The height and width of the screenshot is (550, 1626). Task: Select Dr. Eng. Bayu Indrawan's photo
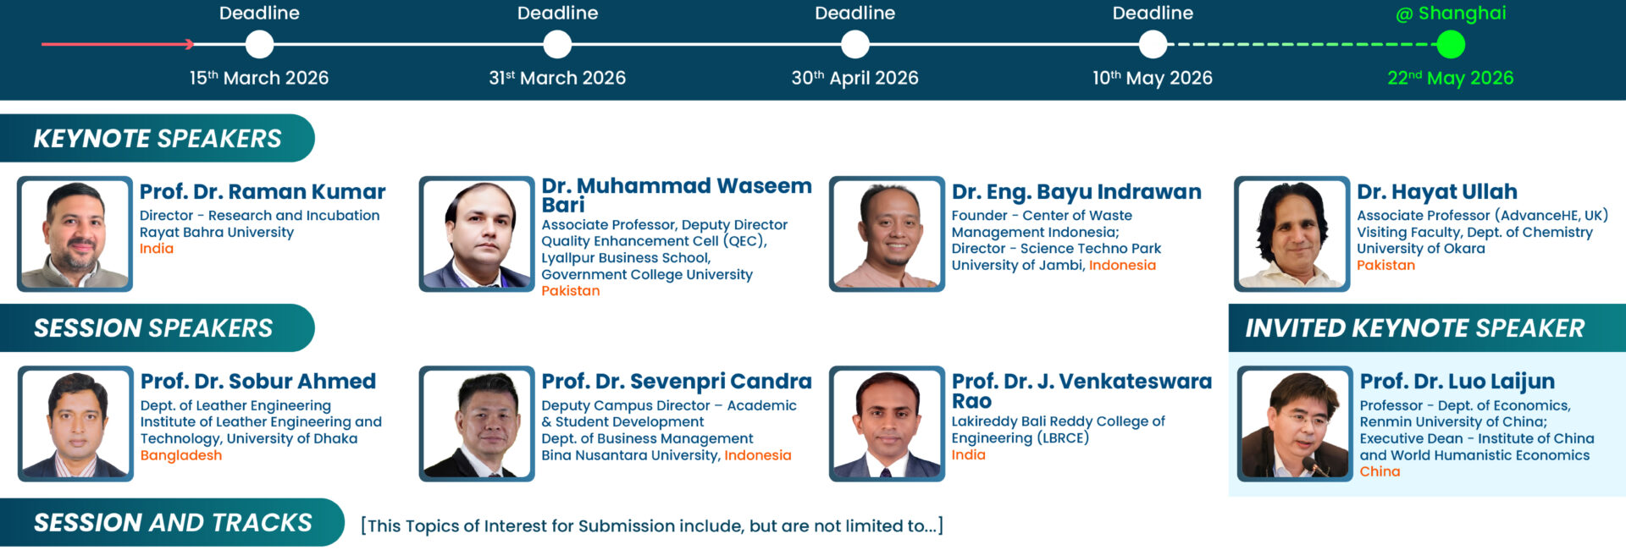point(887,234)
